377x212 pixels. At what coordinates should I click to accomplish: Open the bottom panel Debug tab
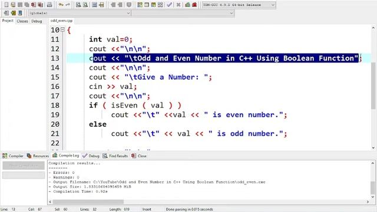[x=91, y=155]
